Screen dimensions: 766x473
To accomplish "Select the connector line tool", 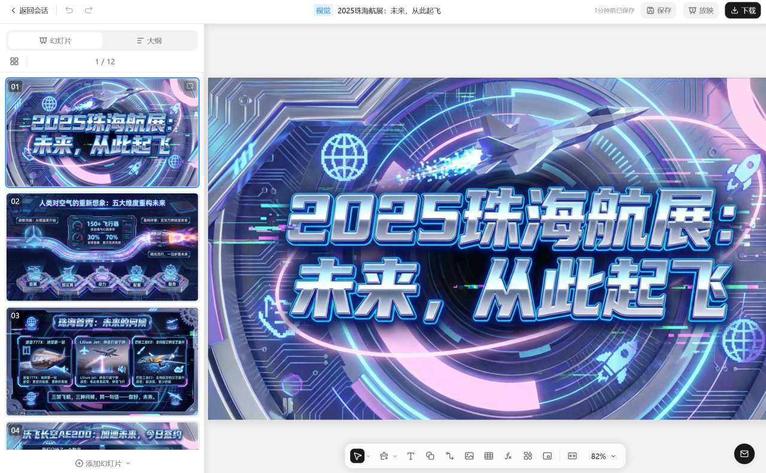I will click(x=449, y=456).
